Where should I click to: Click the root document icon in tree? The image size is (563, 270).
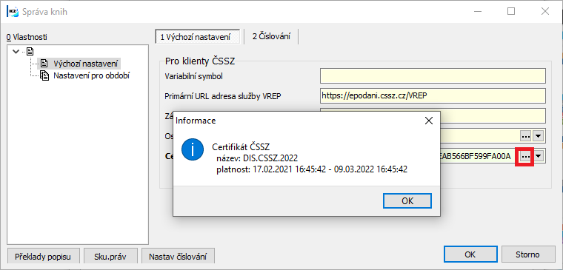30,52
